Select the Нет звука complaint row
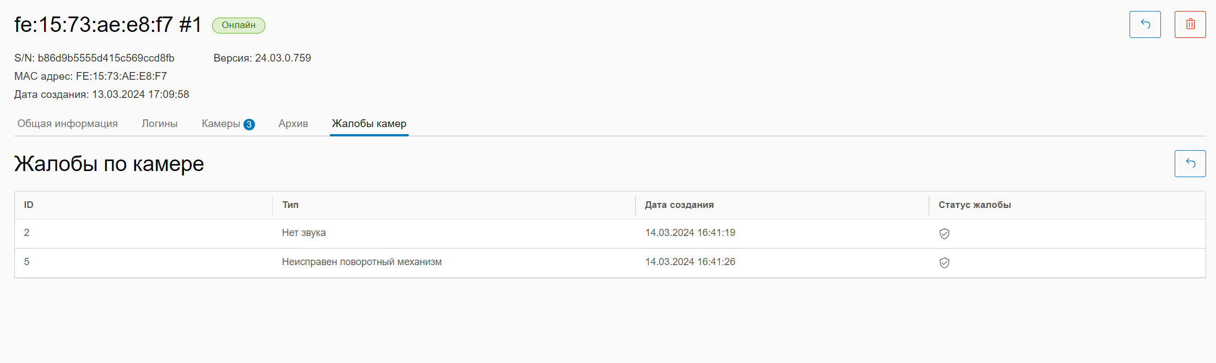 pyautogui.click(x=303, y=233)
